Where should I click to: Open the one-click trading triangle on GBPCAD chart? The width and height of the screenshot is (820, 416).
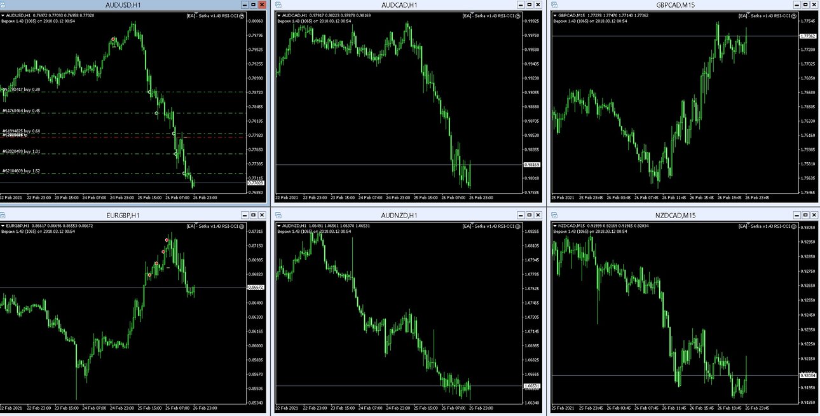[555, 15]
